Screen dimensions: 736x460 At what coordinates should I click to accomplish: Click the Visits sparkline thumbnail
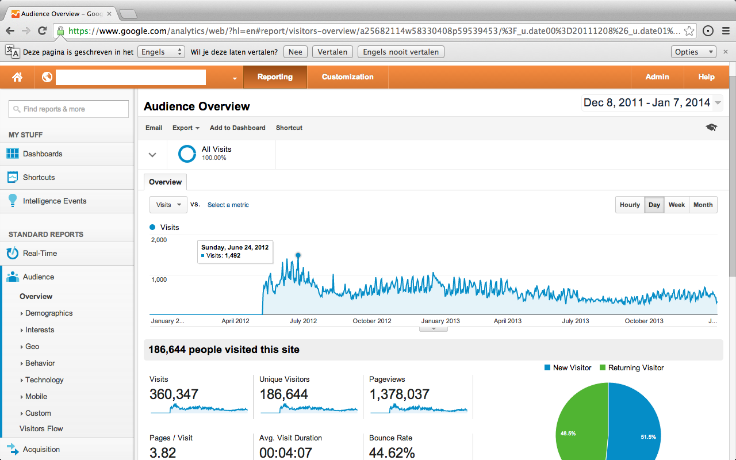coord(199,408)
